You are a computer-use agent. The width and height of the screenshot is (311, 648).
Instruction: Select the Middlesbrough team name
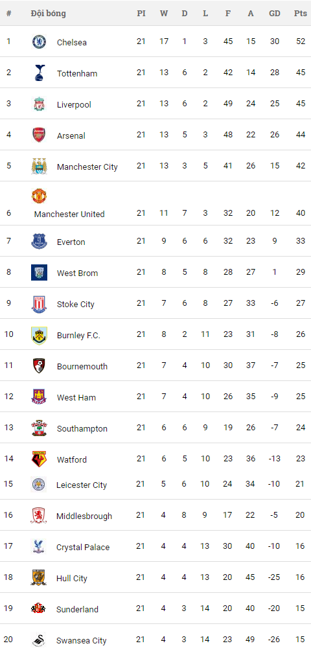click(84, 516)
